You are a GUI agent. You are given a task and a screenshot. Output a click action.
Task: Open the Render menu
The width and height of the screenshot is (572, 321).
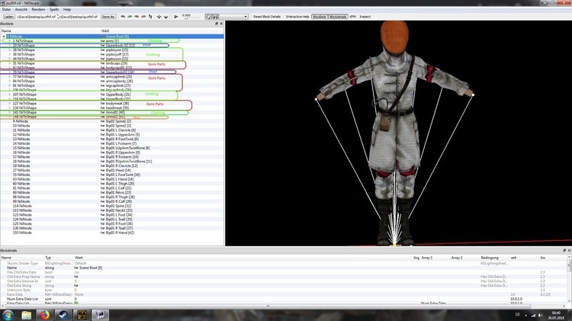[x=38, y=9]
